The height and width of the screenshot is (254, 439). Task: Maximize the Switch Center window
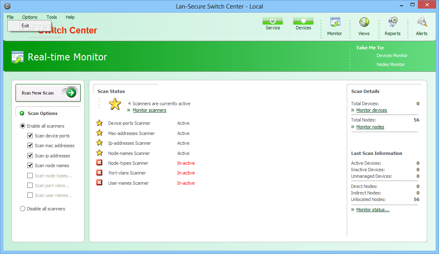(412, 5)
